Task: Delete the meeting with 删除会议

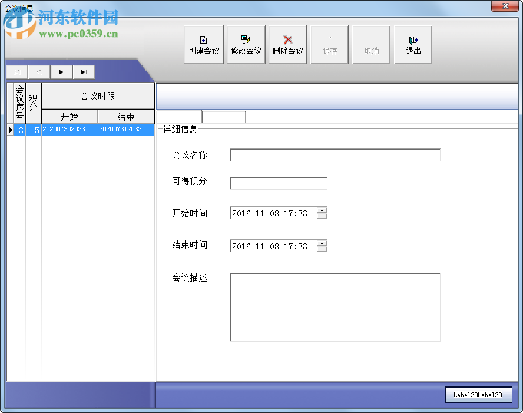Action: point(287,45)
